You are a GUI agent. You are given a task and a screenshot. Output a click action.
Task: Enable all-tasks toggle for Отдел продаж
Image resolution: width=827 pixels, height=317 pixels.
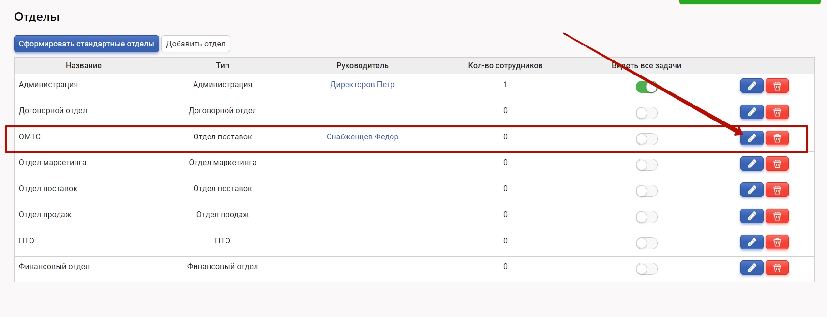(646, 217)
